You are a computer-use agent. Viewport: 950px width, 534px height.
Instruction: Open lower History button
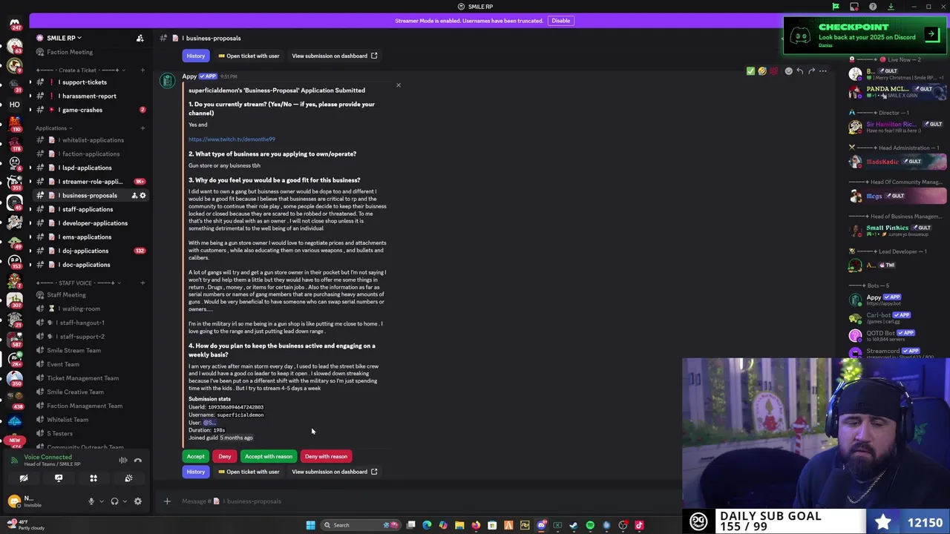pos(195,472)
